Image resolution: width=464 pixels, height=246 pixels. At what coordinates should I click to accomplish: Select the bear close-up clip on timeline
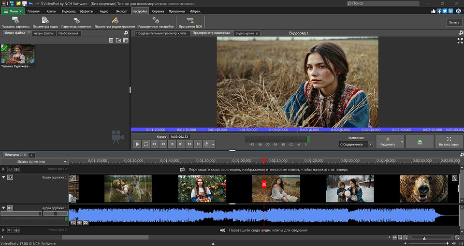pos(423,189)
